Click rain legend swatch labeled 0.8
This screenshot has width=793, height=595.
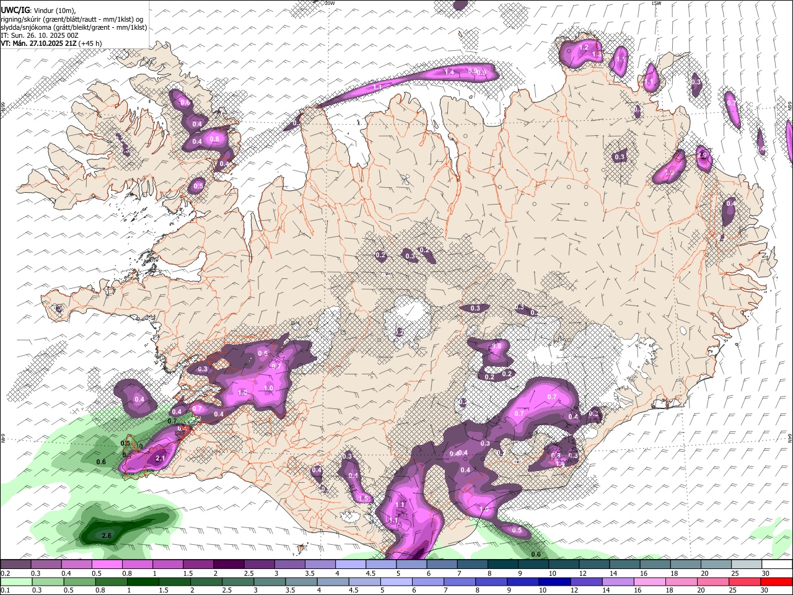coord(111,581)
